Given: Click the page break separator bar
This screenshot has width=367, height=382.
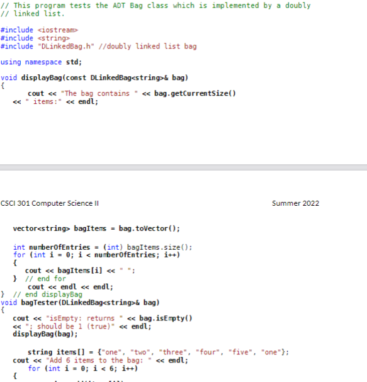Looking at the screenshot, I should [184, 167].
